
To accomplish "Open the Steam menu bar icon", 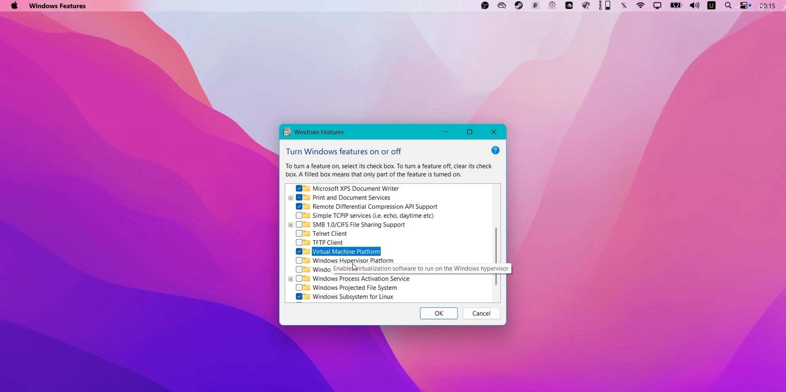I will (519, 6).
